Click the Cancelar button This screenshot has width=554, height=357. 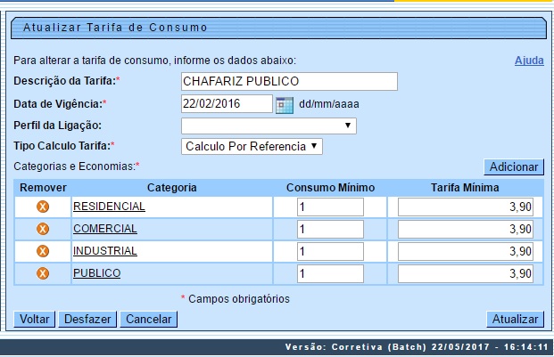tap(149, 319)
